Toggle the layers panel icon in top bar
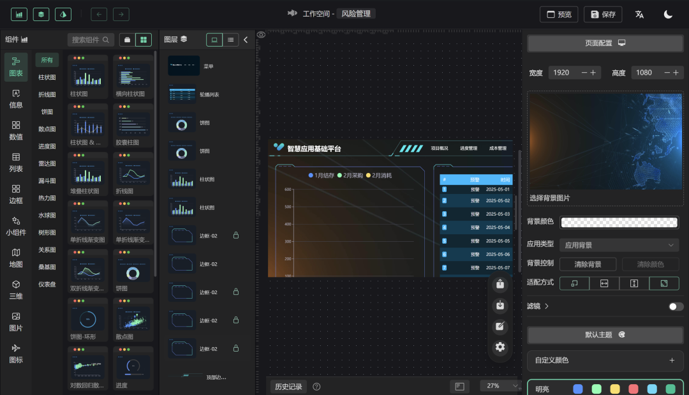Viewport: 689px width, 395px height. (41, 15)
